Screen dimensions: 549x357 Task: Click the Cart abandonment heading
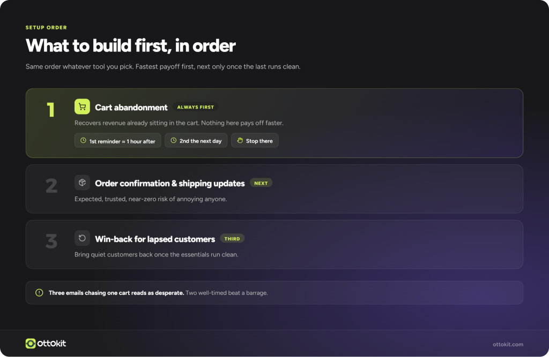[x=131, y=108]
